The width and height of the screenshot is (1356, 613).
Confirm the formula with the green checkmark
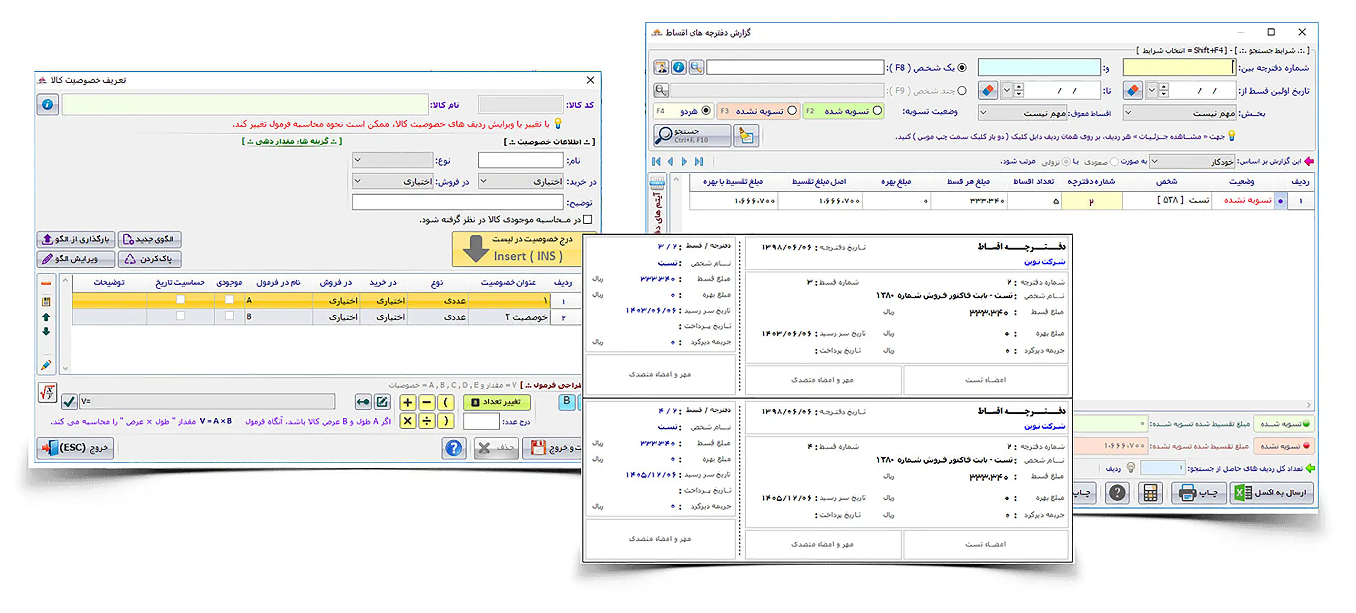click(x=69, y=401)
